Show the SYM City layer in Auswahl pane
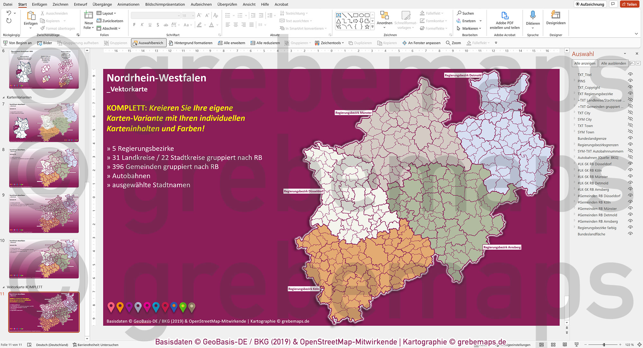Viewport: 643px width, 348px height. 629,119
